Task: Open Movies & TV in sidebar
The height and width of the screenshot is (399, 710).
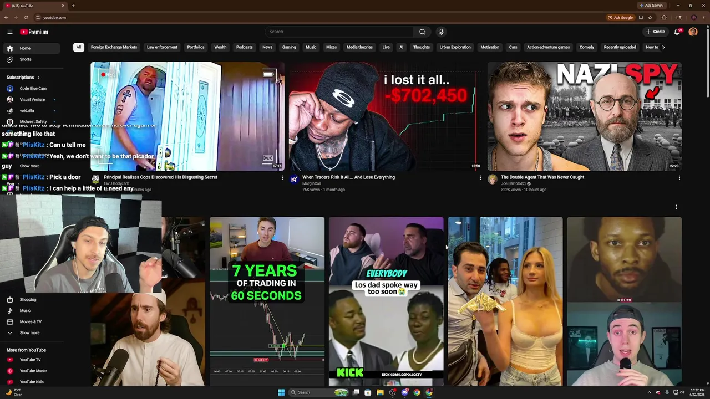Action: coord(31,321)
